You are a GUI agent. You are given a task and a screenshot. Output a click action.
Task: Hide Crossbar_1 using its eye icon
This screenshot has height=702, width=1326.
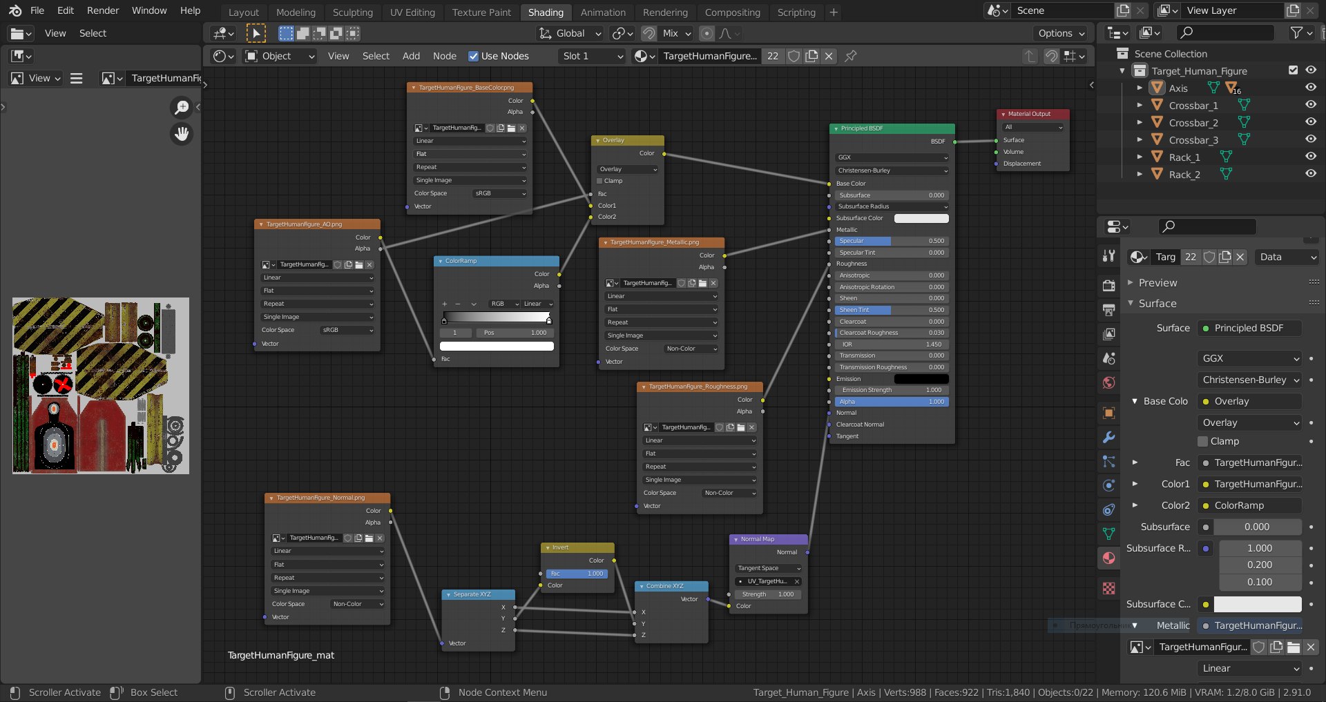pos(1310,105)
